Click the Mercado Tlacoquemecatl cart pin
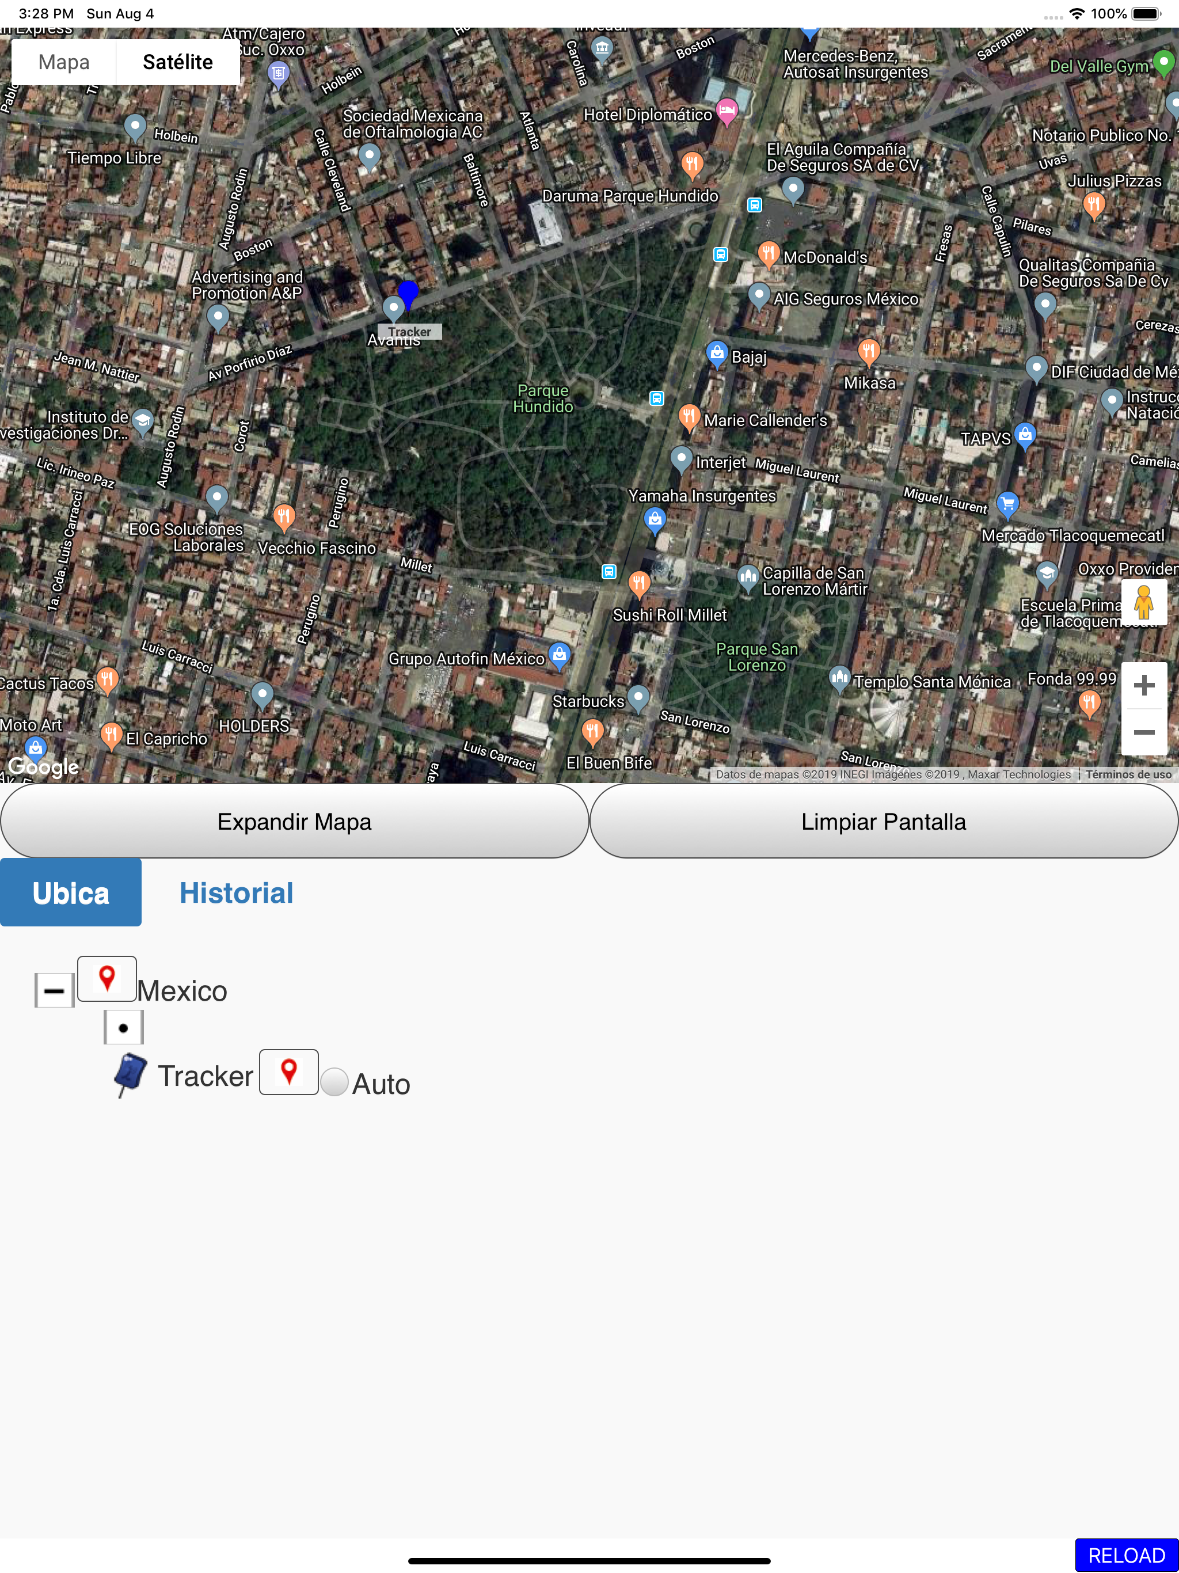This screenshot has height=1573, width=1179. 1007,504
